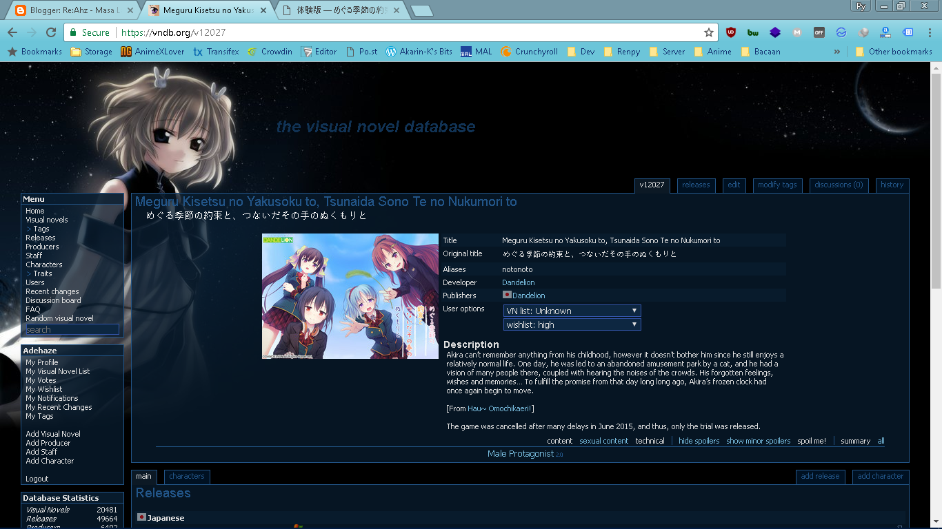Select show minor spoilers option
Image resolution: width=942 pixels, height=529 pixels.
tap(759, 441)
